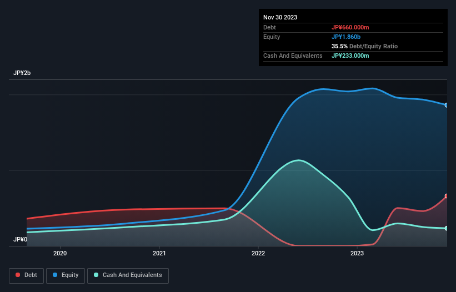Click the JP¥2b y-axis label

[x=22, y=73]
